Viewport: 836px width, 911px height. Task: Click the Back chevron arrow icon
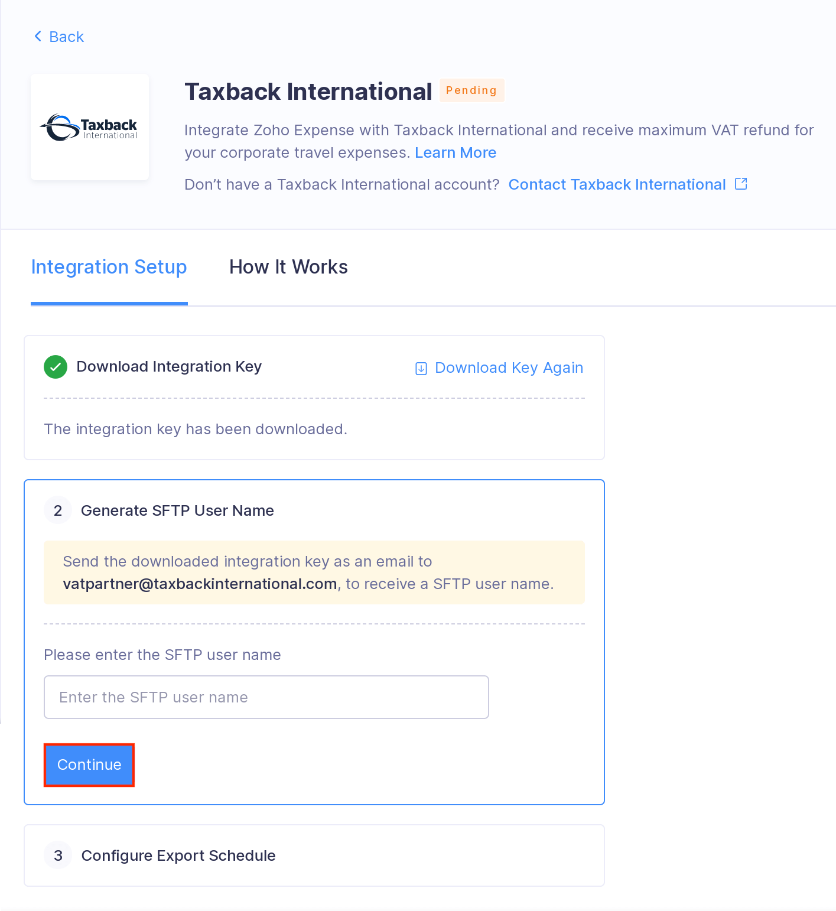click(38, 37)
